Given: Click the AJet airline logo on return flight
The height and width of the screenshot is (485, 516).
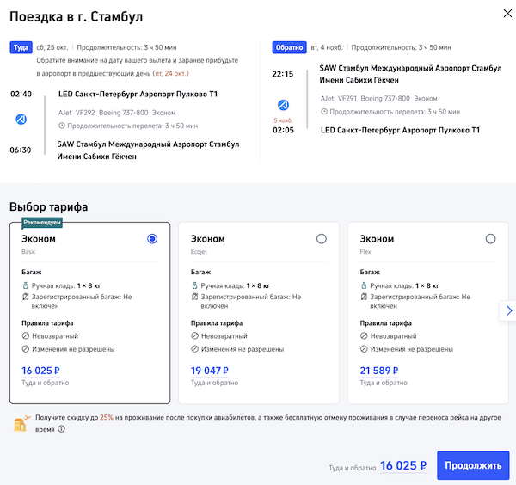Looking at the screenshot, I should point(284,99).
